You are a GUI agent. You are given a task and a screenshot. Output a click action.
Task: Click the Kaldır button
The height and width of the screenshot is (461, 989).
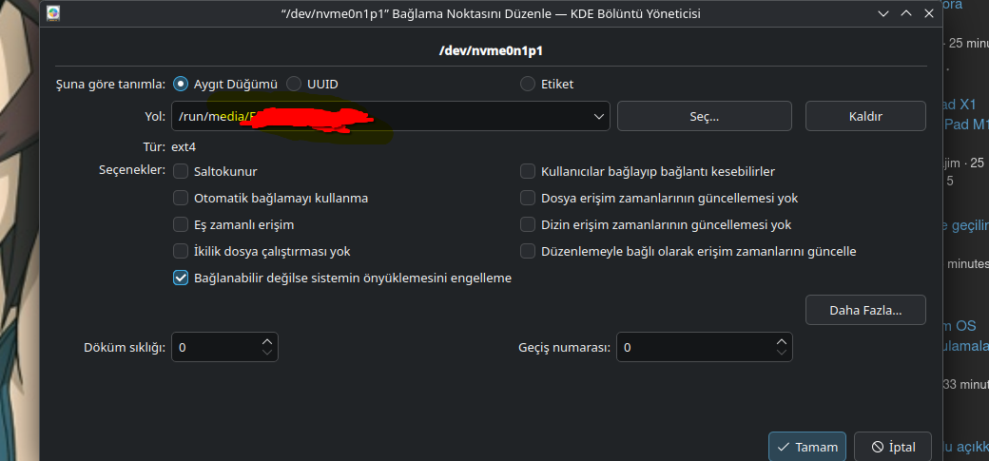click(865, 116)
